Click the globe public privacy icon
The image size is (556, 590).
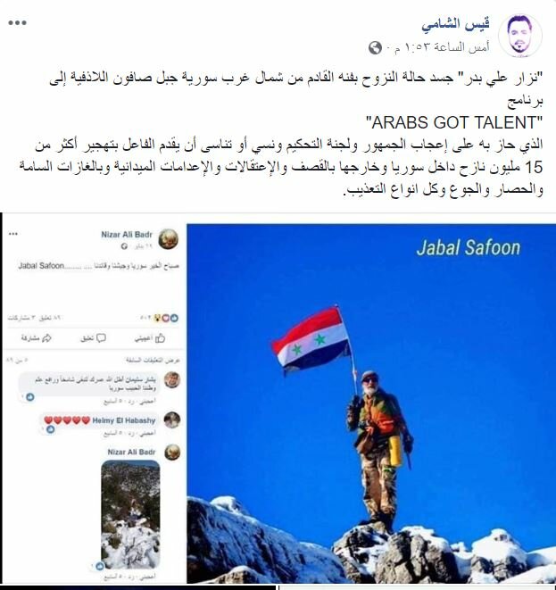point(375,48)
